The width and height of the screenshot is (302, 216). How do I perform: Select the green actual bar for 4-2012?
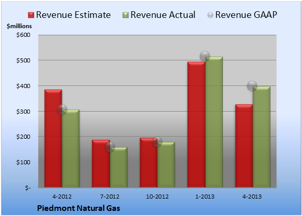point(71,148)
